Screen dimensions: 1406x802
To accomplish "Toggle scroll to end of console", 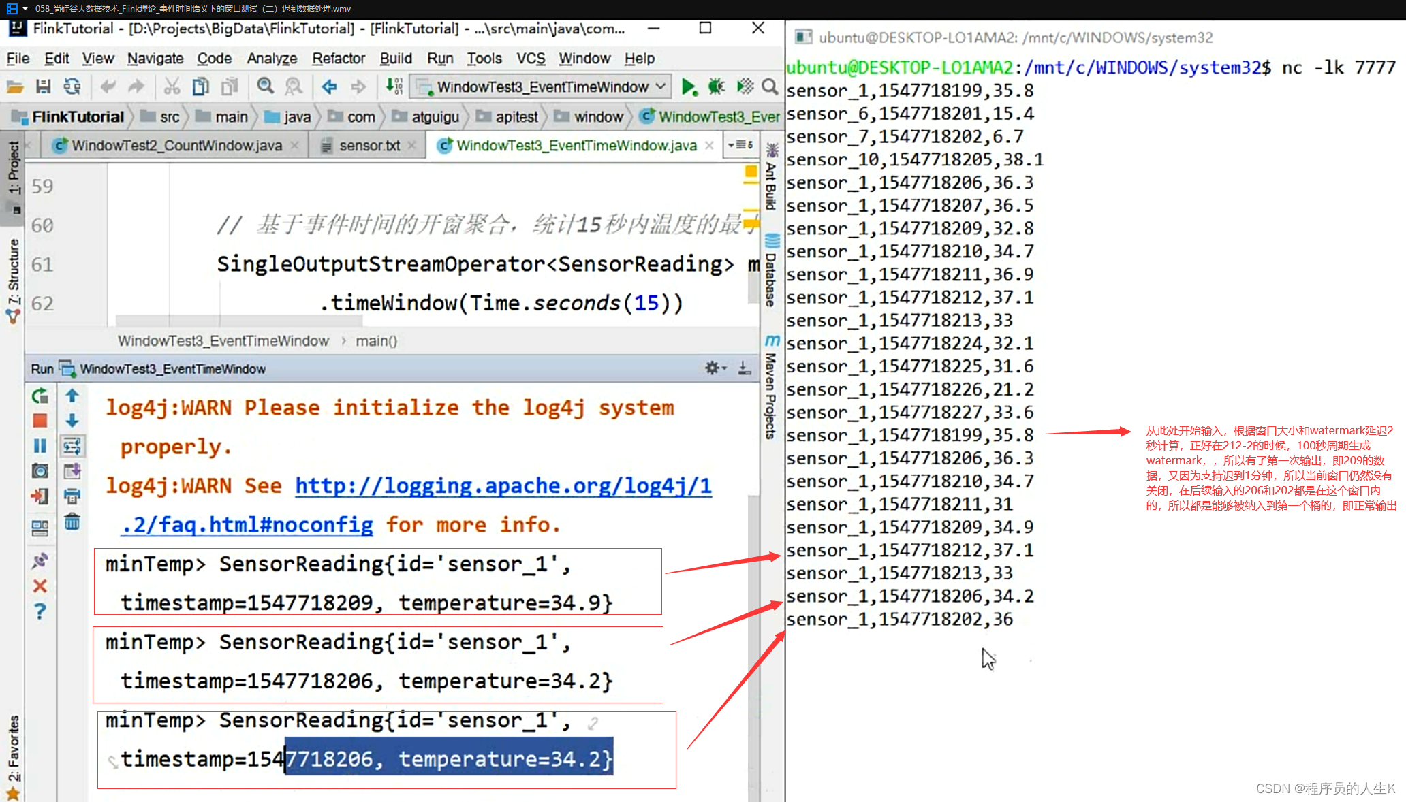I will pyautogui.click(x=72, y=471).
